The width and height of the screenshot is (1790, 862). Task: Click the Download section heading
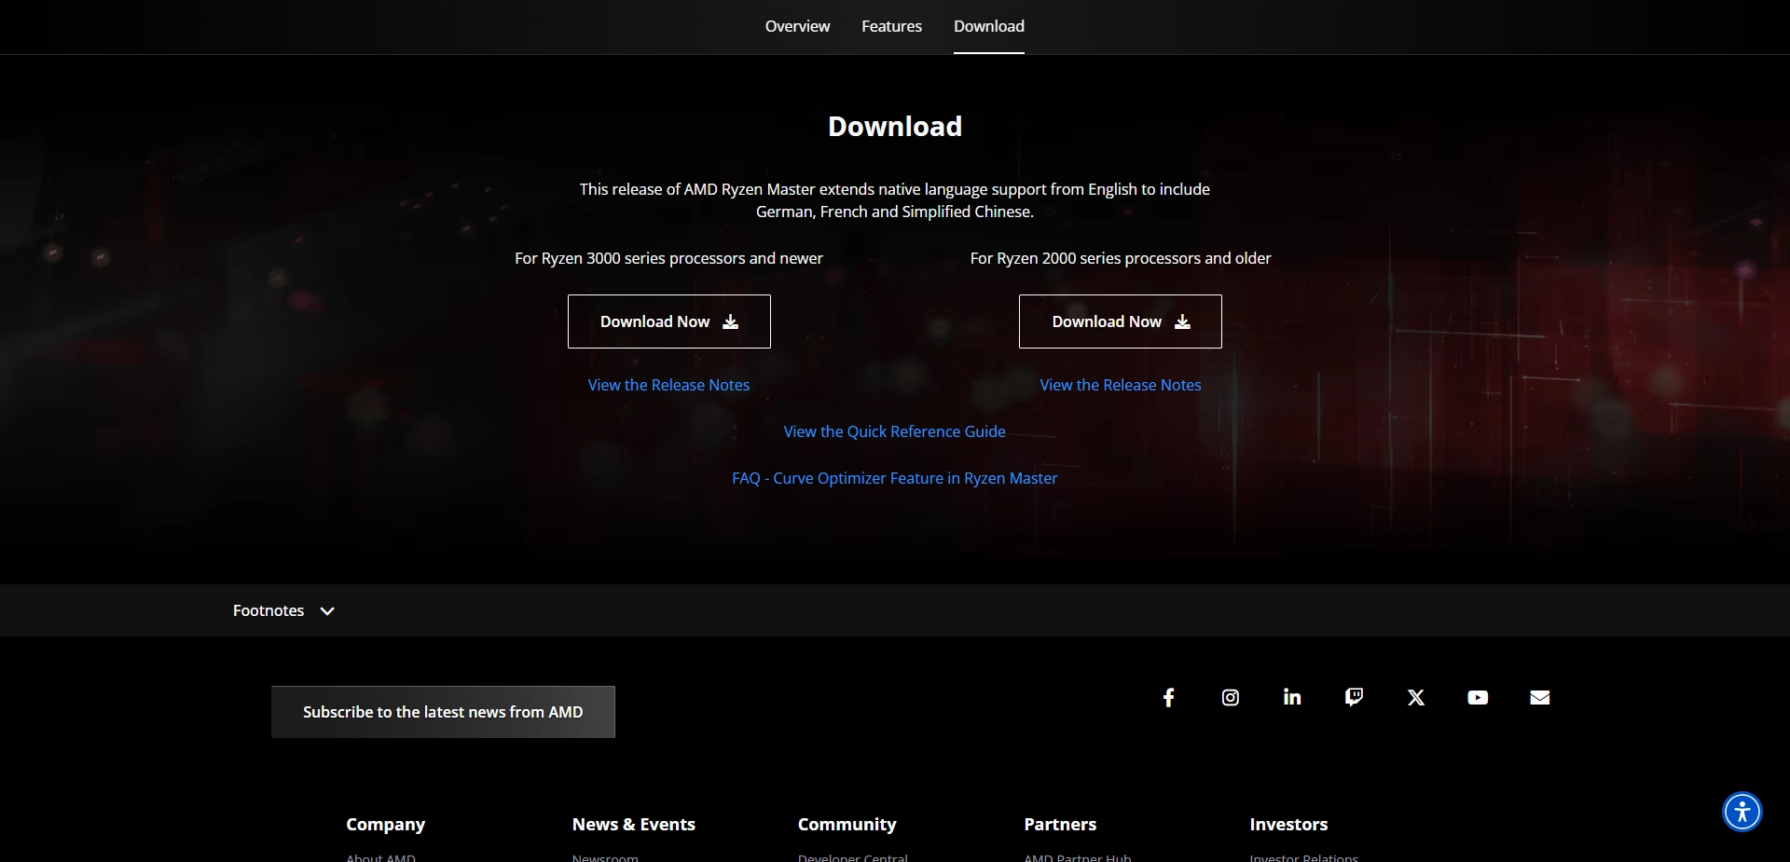pyautogui.click(x=894, y=126)
